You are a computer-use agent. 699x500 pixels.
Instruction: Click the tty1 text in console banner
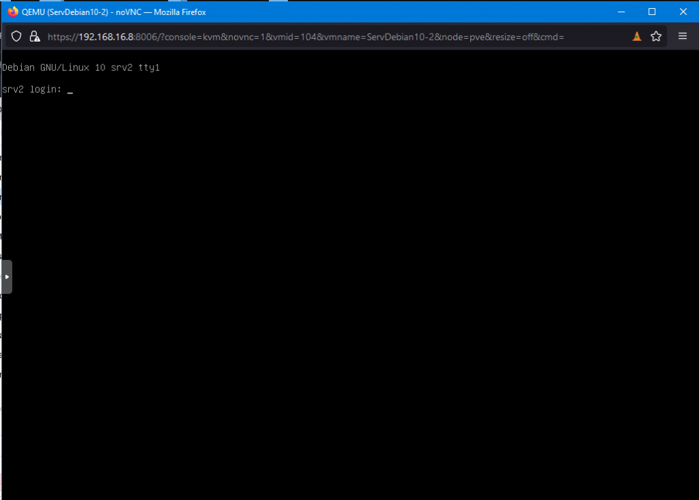coord(148,68)
